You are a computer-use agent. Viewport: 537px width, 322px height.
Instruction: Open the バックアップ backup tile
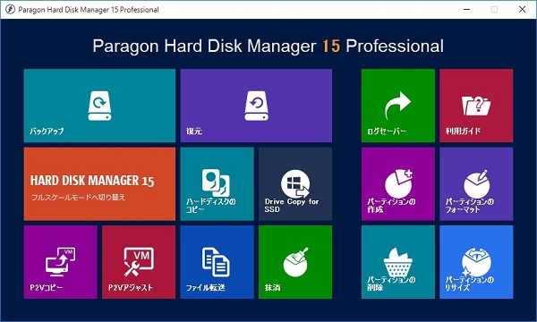pyautogui.click(x=99, y=106)
